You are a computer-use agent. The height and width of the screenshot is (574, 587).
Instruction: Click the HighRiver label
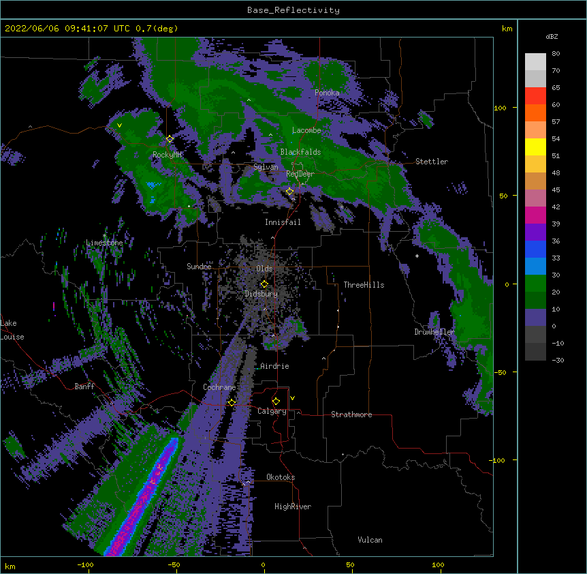[293, 507]
